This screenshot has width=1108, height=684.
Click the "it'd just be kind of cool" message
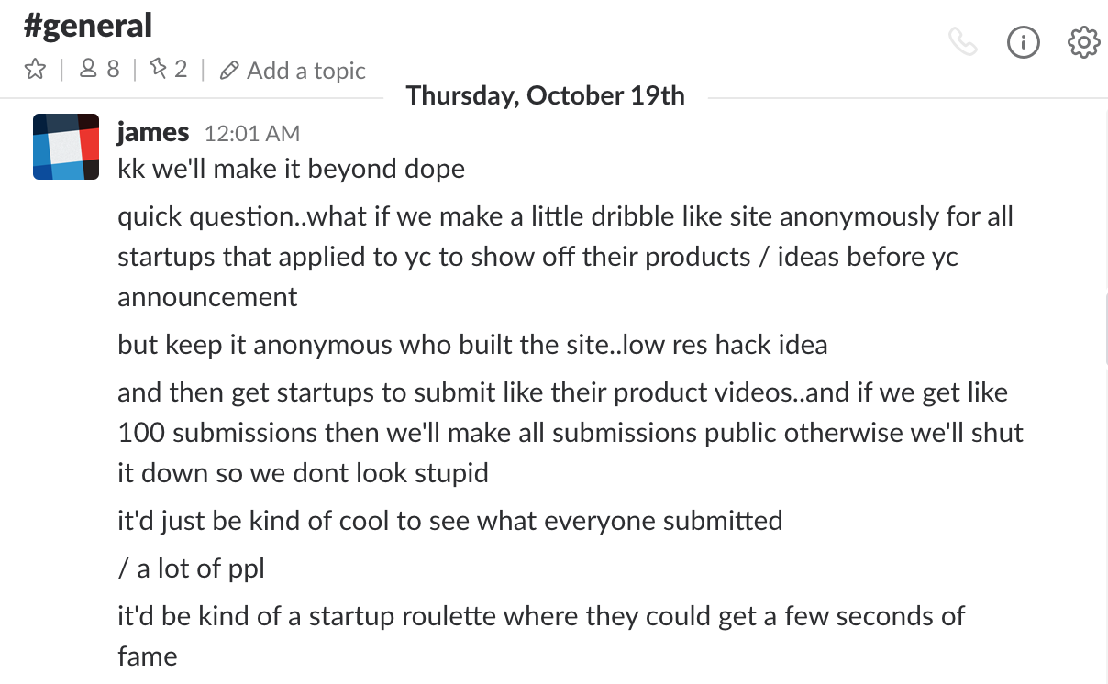[x=449, y=521]
